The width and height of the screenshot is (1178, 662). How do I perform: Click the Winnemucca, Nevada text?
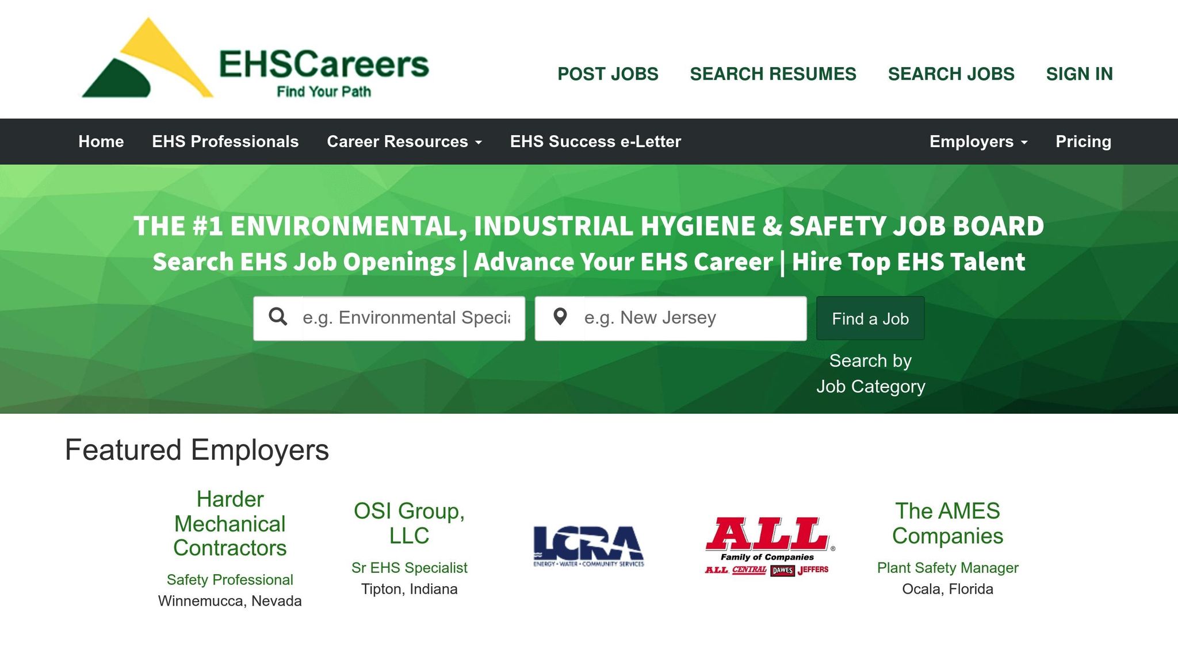[x=230, y=601]
